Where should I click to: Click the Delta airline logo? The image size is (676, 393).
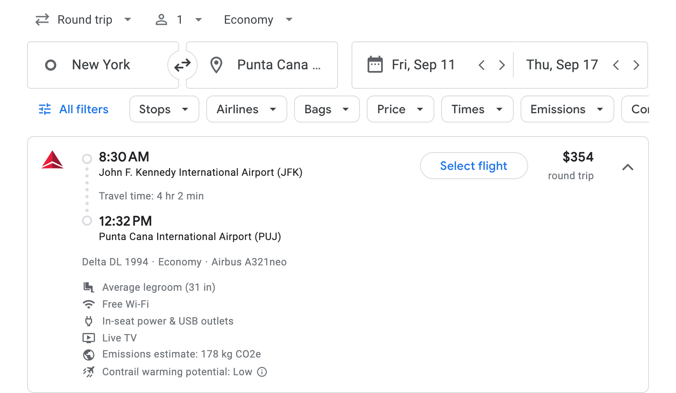[x=52, y=161]
